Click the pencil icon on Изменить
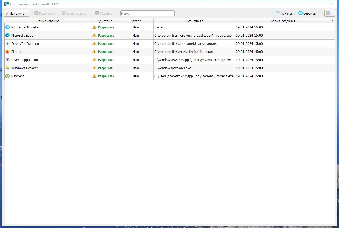Image resolution: width=339 pixels, height=228 pixels. coord(7,13)
